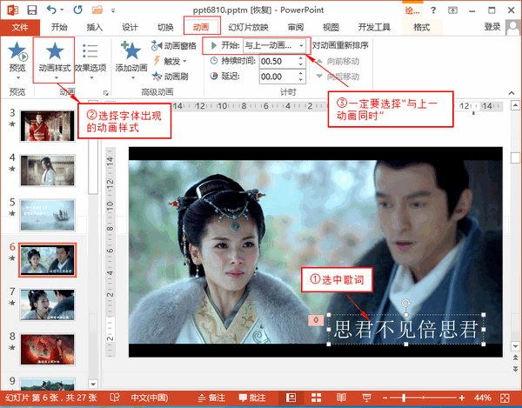The image size is (522, 408).
Task: Click the down arrow of thumbnail pane scrollbar
Action: click(x=93, y=384)
